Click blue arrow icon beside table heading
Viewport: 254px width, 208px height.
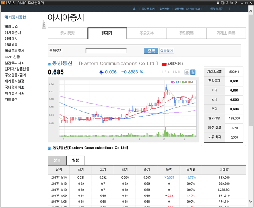coord(49,148)
